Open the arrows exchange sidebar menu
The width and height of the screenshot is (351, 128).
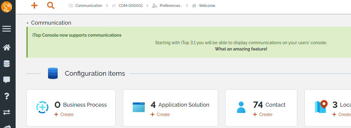pos(7,112)
